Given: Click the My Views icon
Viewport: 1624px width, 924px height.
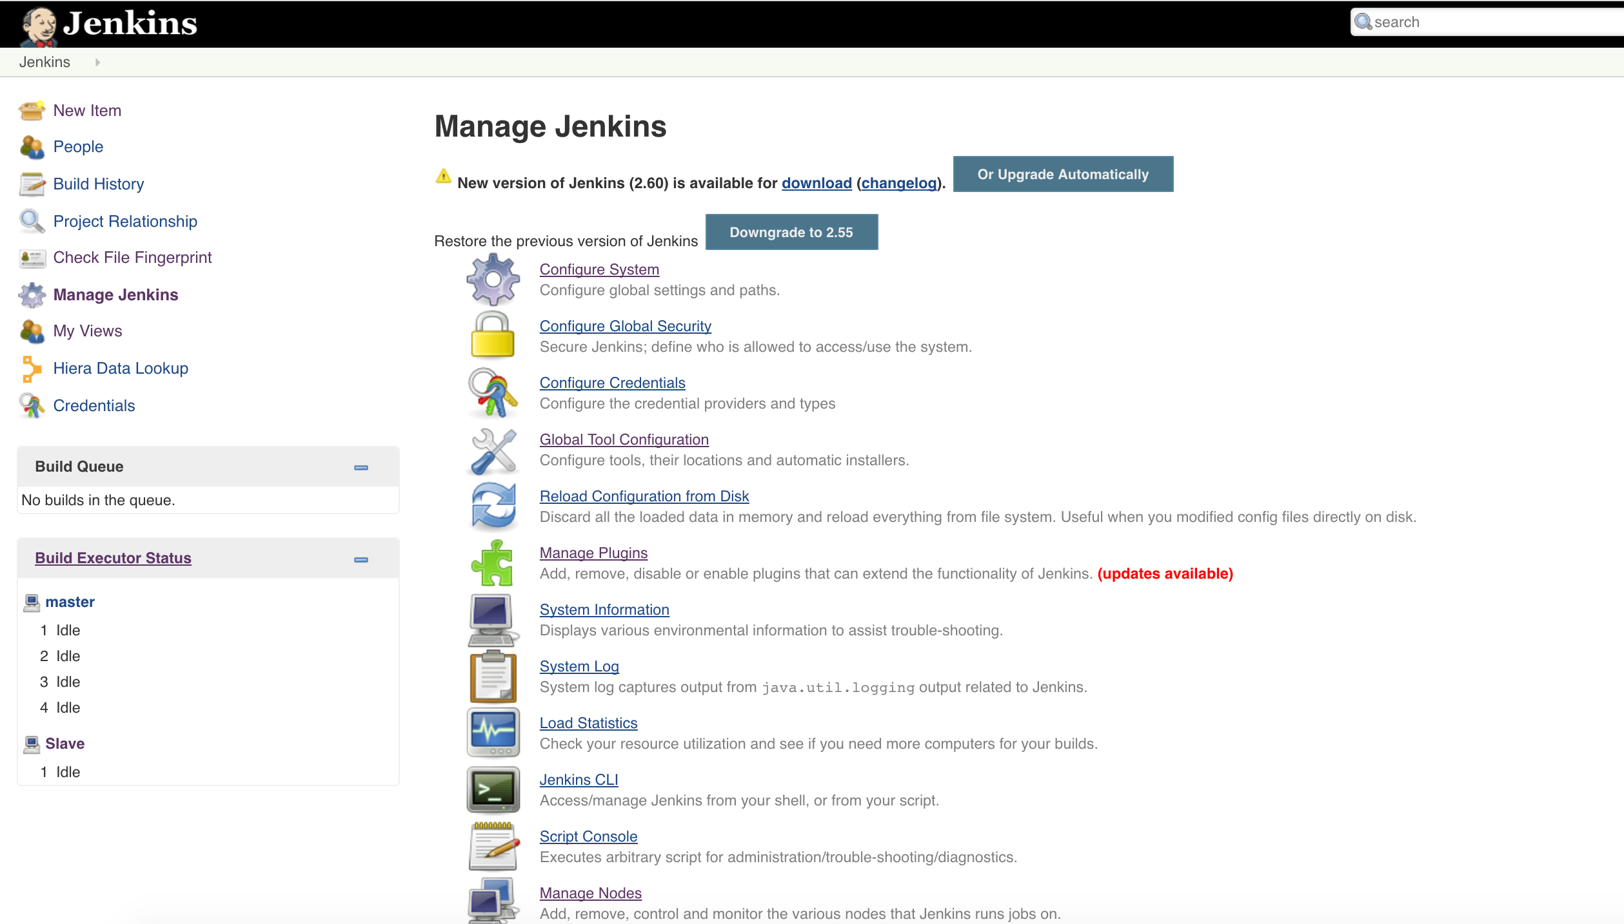Looking at the screenshot, I should tap(32, 331).
